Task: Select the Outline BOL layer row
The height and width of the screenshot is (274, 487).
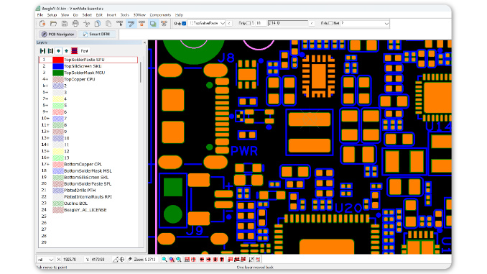Action: click(88, 204)
